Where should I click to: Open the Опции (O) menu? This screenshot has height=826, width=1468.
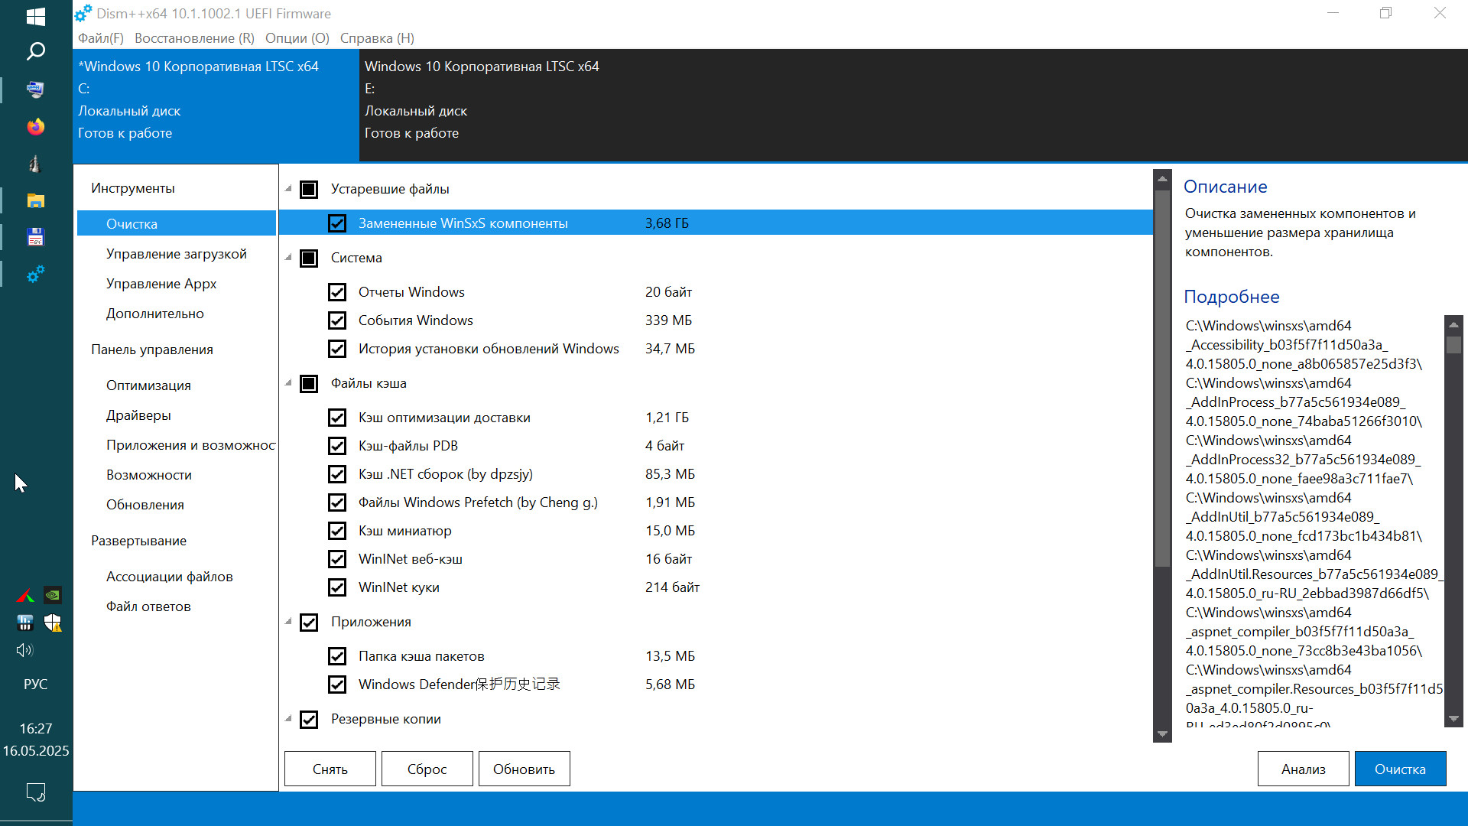(297, 38)
